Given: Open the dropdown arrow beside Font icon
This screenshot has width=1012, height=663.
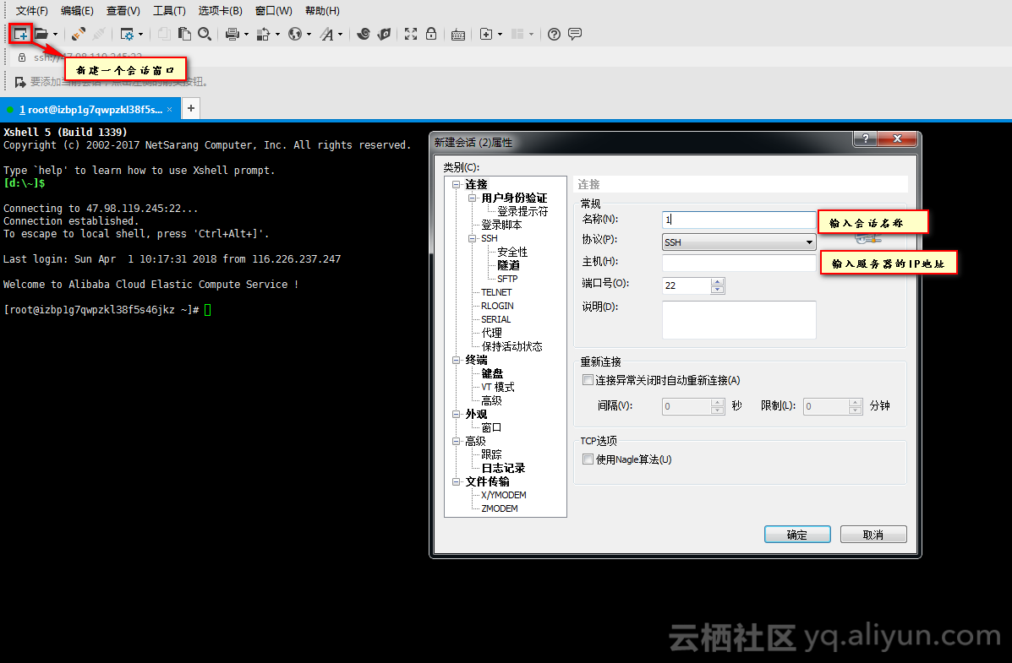Looking at the screenshot, I should tap(340, 34).
